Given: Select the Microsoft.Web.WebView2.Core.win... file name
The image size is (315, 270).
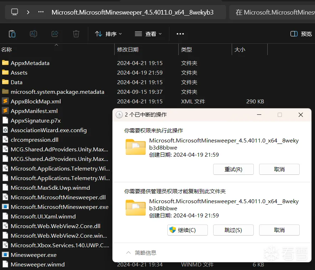Looking at the screenshot, I should point(59,236).
